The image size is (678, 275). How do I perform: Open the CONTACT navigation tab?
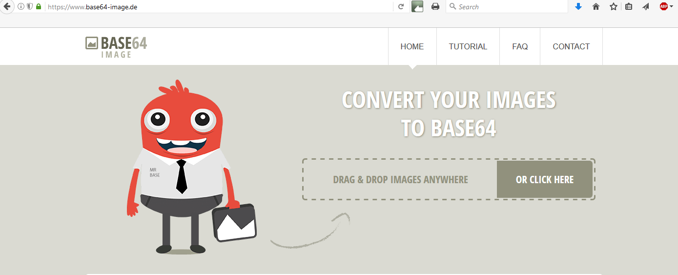[x=571, y=46]
